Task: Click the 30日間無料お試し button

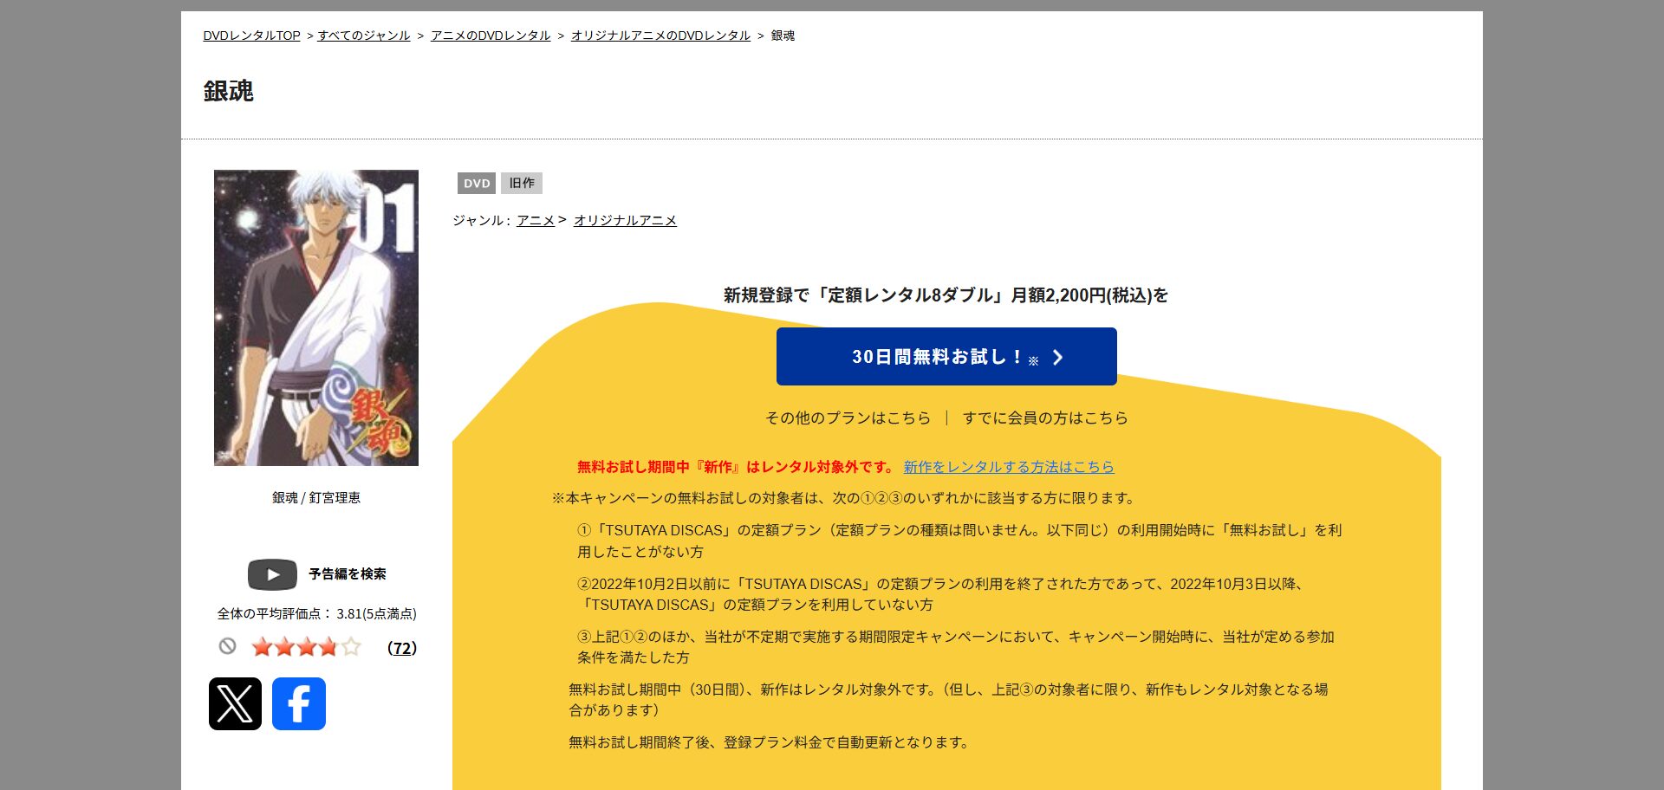Action: (x=946, y=356)
